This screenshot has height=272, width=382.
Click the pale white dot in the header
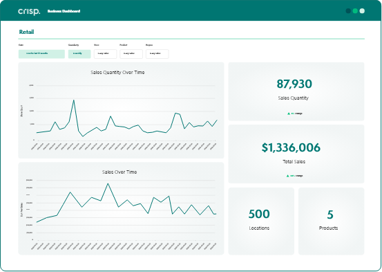362,11
